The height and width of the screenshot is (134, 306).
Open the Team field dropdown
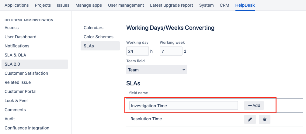coord(156,70)
